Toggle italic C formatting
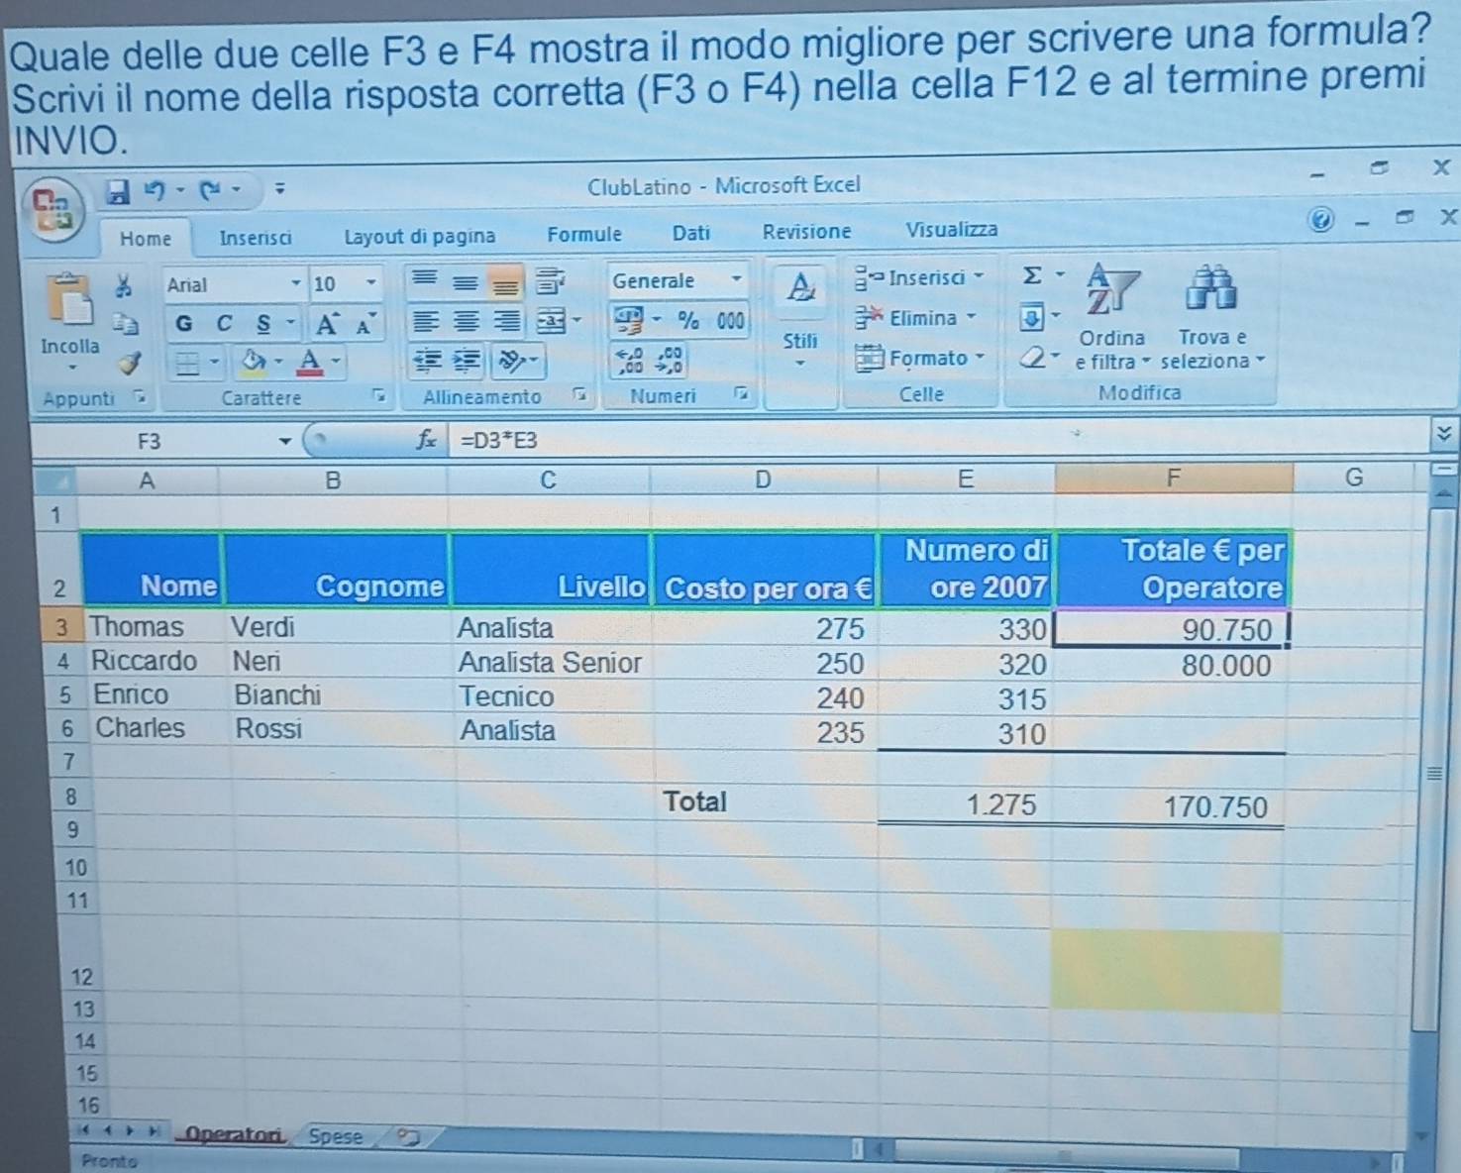The image size is (1461, 1173). (224, 324)
